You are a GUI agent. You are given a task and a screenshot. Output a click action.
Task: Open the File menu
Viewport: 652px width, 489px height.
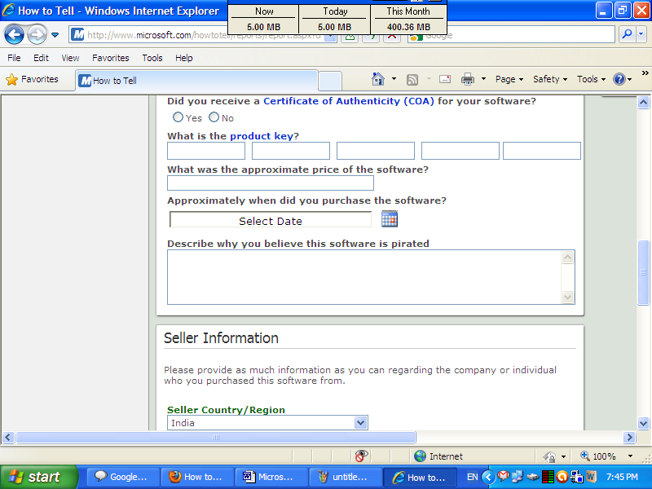[14, 58]
